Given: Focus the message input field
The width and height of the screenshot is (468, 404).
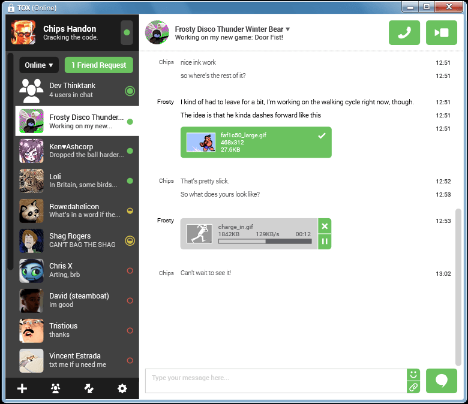Looking at the screenshot, I should (x=276, y=378).
